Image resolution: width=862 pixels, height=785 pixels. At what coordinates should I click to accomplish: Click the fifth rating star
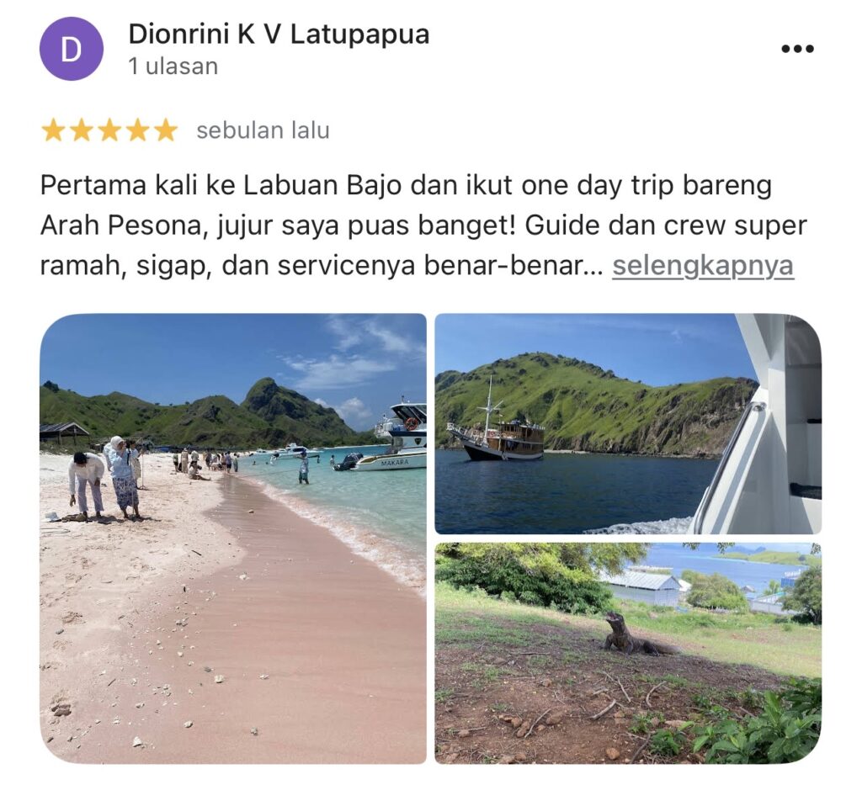(166, 130)
